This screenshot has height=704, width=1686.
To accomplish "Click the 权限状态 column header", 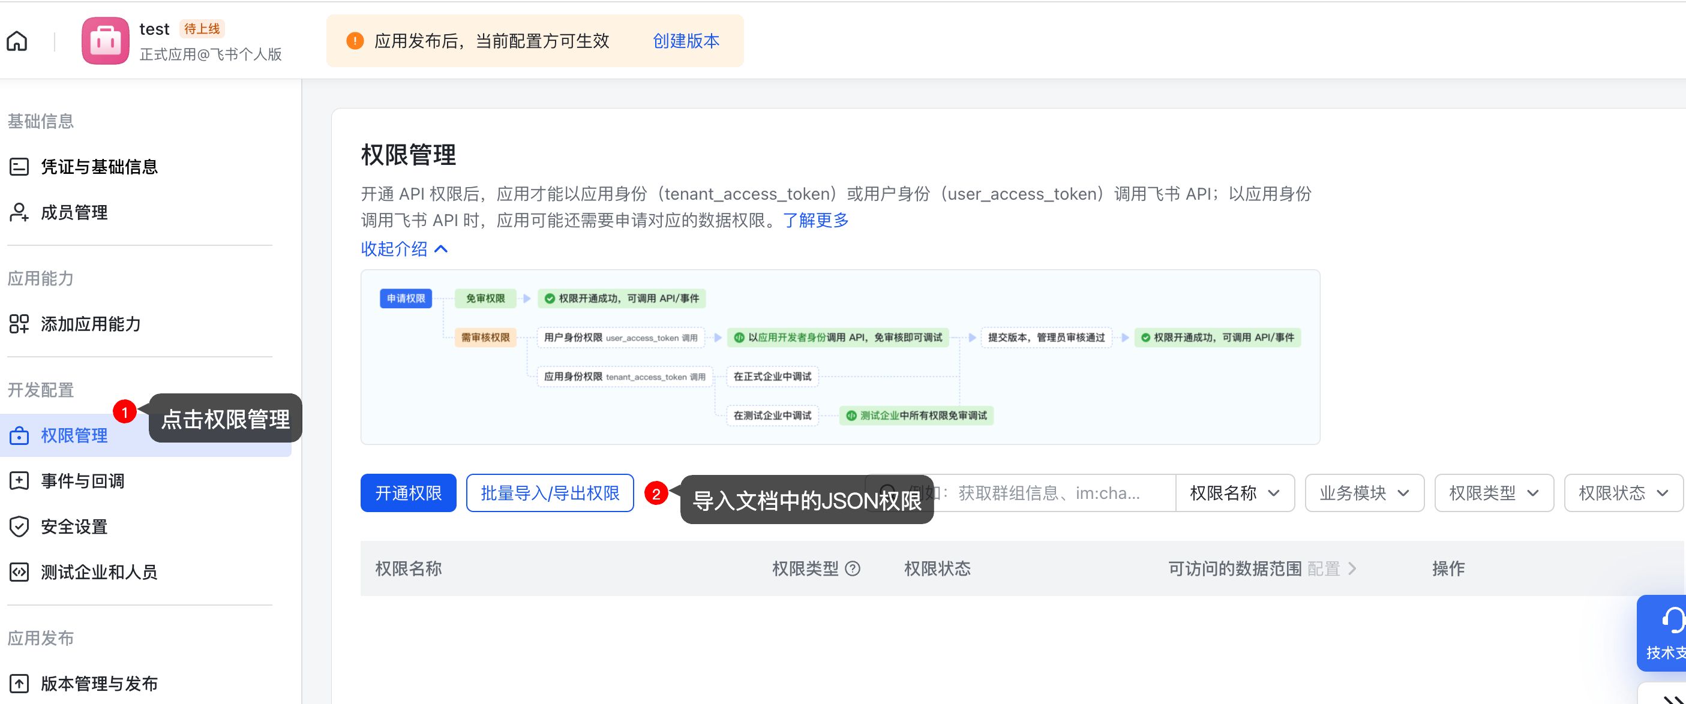I will coord(937,568).
